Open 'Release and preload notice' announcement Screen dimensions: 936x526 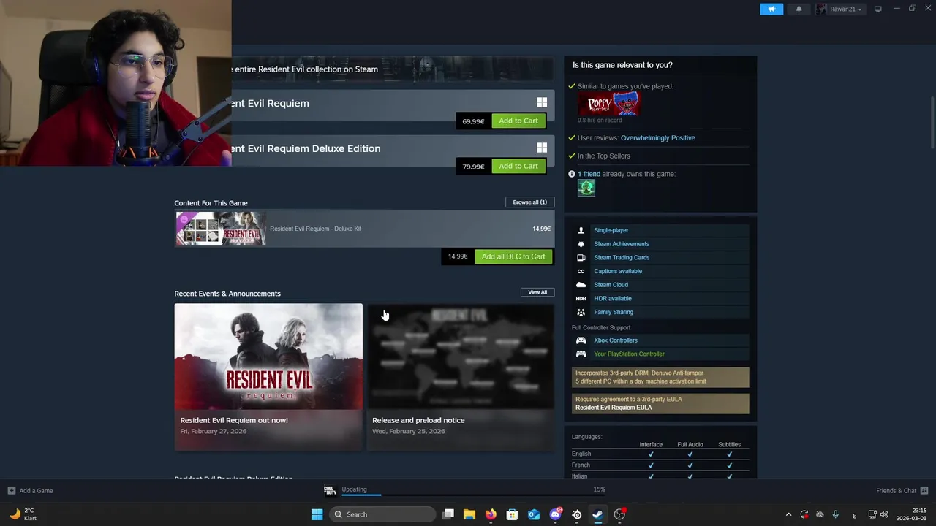(461, 376)
